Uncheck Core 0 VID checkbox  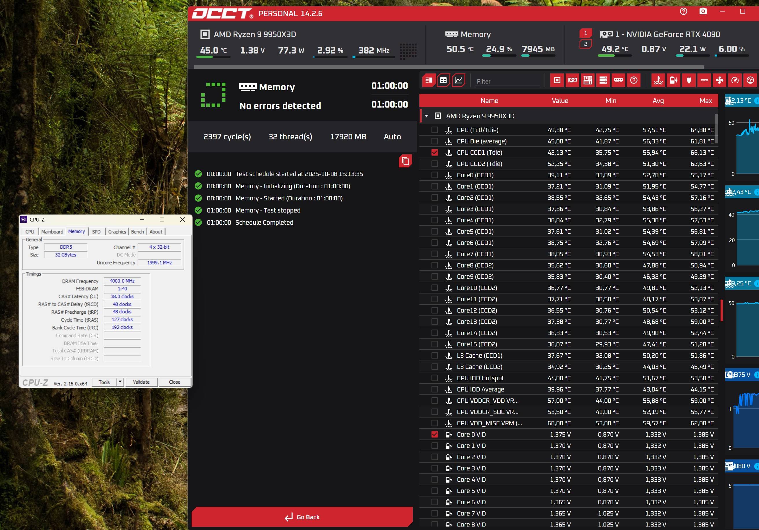[x=435, y=435]
